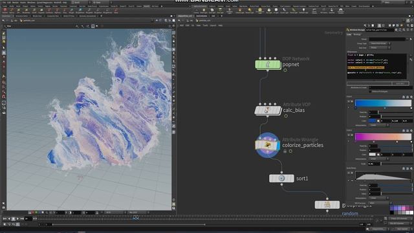Open the File menu in main menu bar

(x=5, y=3)
